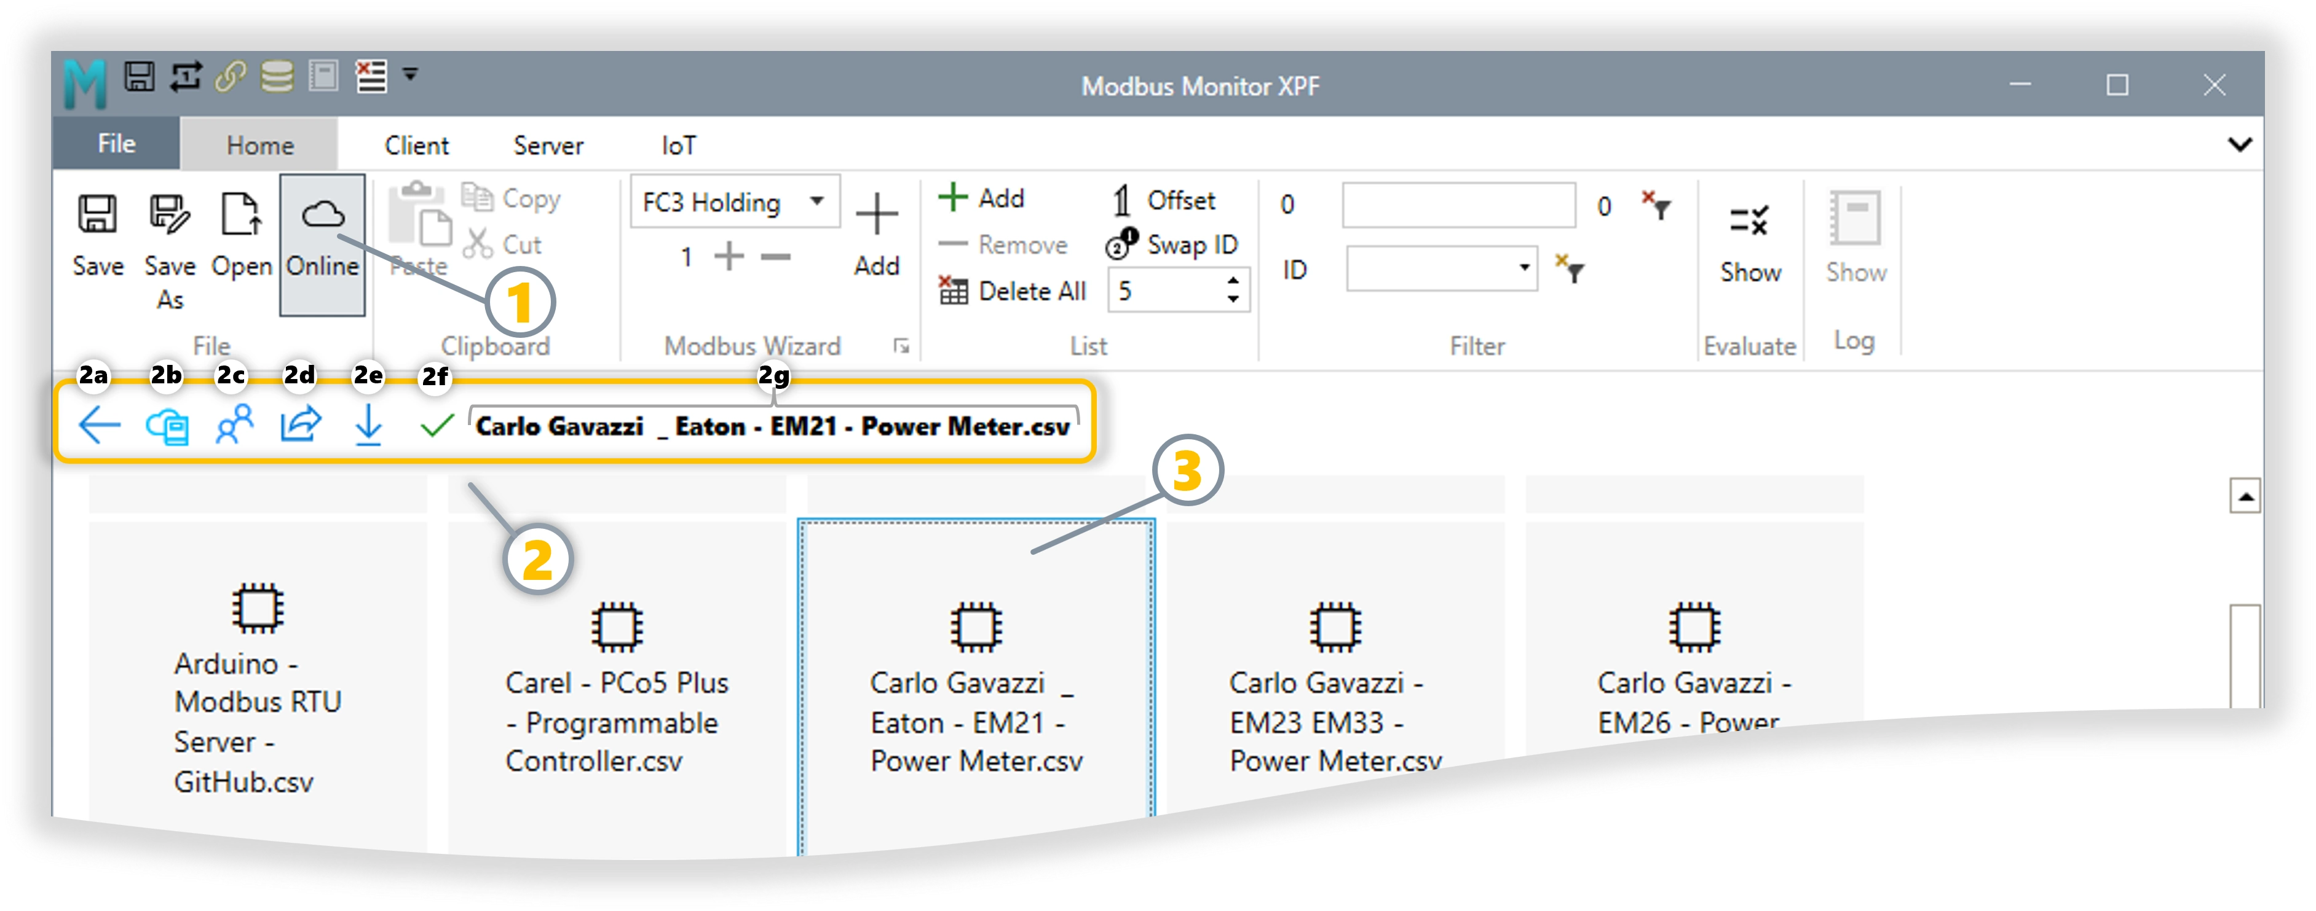
Task: Click Remove in the List group
Action: point(1003,244)
